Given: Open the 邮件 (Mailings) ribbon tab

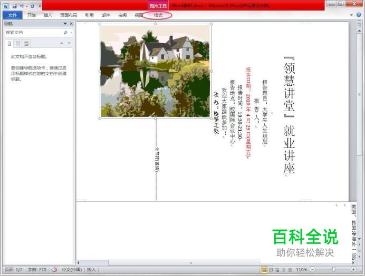Looking at the screenshot, I should point(105,15).
